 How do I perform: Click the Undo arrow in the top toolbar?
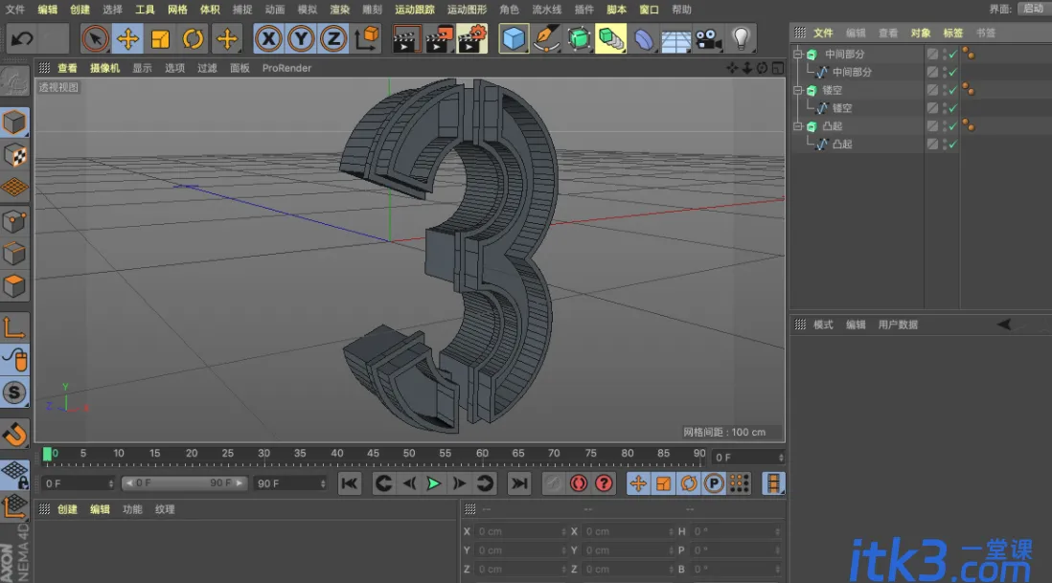pos(21,39)
